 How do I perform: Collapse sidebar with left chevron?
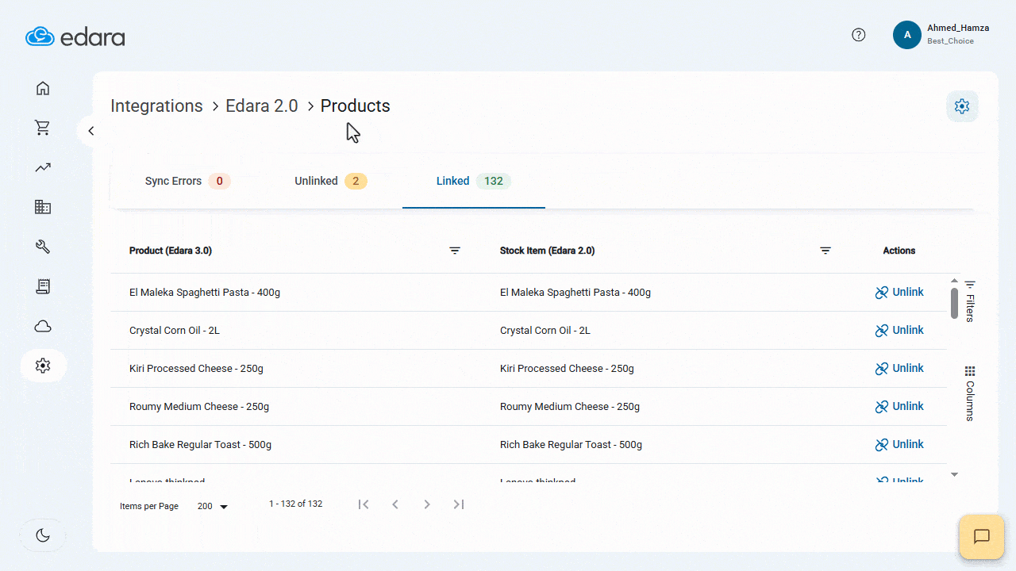coord(91,131)
